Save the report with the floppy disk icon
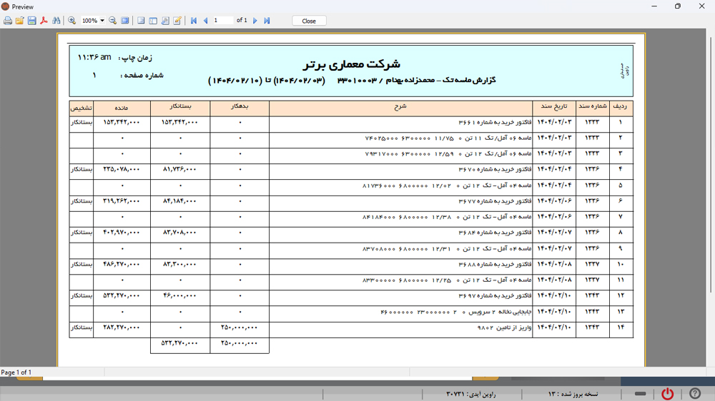 (x=31, y=21)
